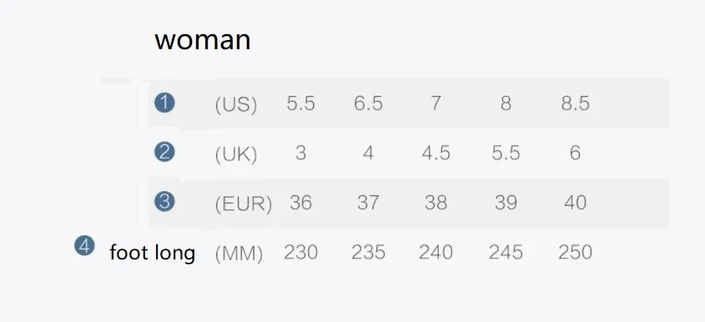705x322 pixels.
Task: Pick UK size 4.5
Action: click(x=436, y=153)
